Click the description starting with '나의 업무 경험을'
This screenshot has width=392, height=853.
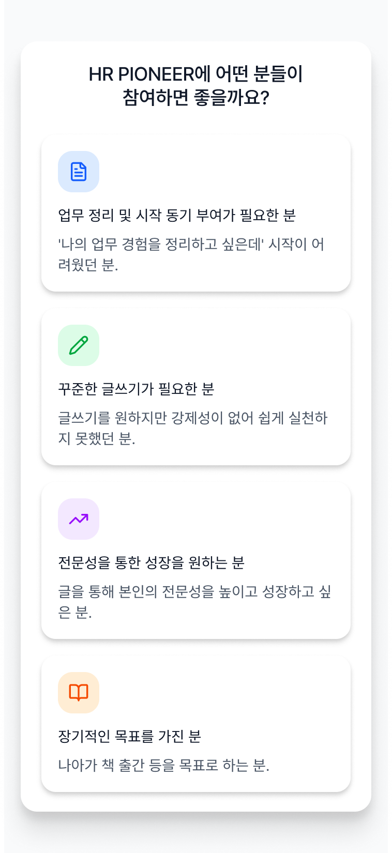pos(191,254)
